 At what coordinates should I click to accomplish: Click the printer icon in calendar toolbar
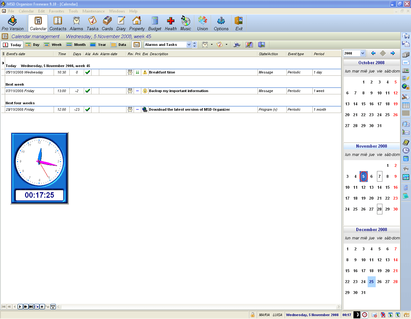[237, 45]
